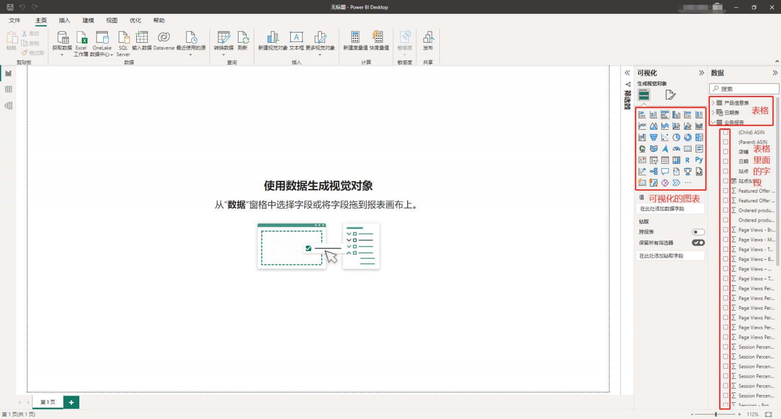Pick the ribbon chart visual
781x419 pixels.
point(699,126)
